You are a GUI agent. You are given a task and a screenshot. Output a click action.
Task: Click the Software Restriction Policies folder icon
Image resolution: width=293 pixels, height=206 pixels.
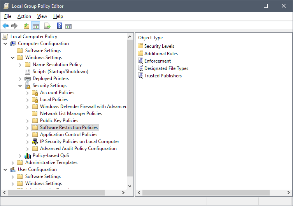tap(35, 127)
